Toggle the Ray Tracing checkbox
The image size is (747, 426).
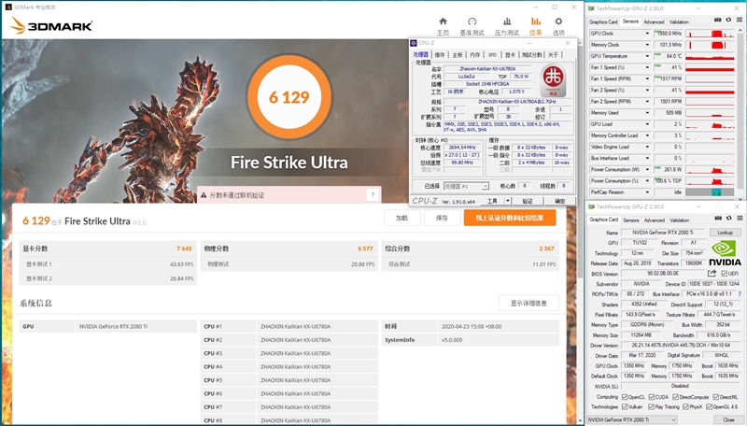pos(651,407)
